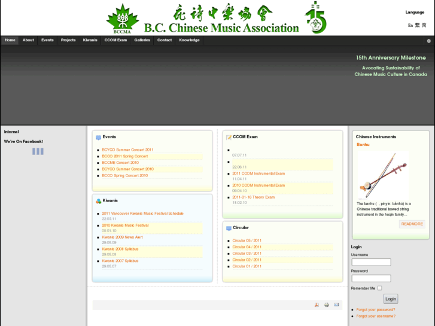The height and width of the screenshot is (326, 435).
Task: Open 2011 Vancouver Kiwanis Music Festival Schedule
Action: [142, 214]
